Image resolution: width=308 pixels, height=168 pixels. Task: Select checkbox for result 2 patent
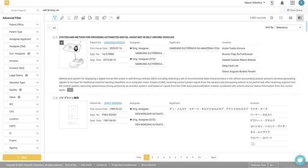coord(54,98)
